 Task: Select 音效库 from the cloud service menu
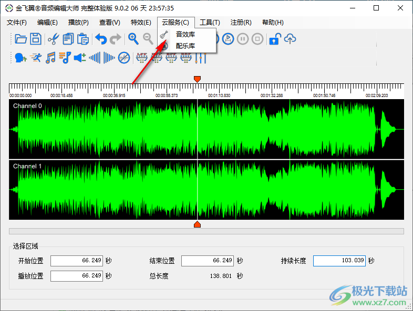(x=185, y=35)
